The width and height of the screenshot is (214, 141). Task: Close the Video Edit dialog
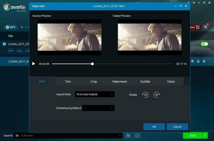[x=186, y=6]
